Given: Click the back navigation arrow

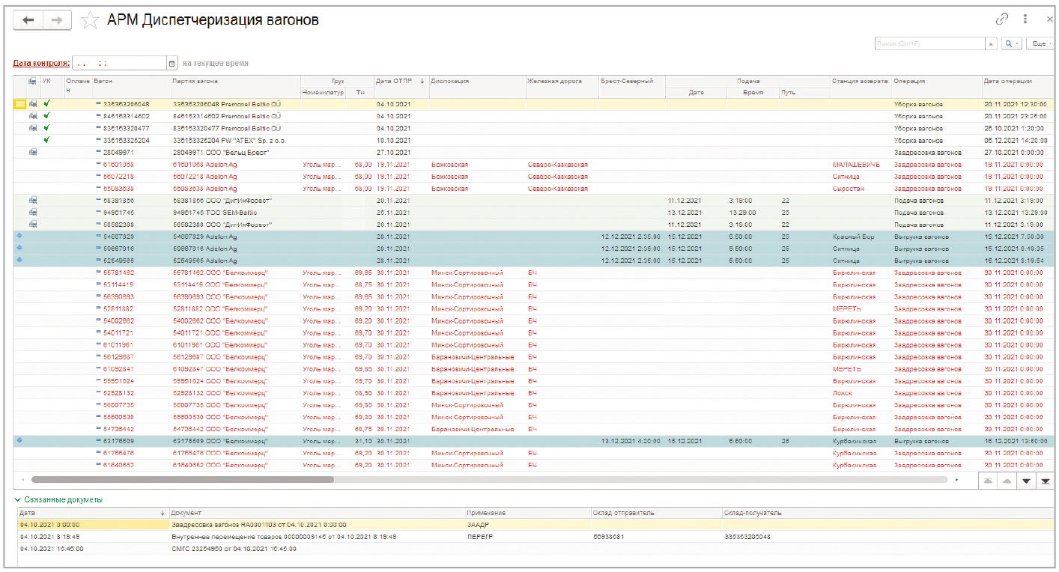Looking at the screenshot, I should pos(28,21).
